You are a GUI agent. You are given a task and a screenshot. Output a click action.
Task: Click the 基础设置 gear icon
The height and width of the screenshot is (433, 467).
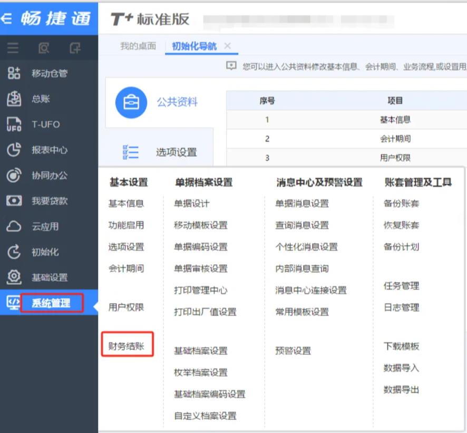point(14,277)
